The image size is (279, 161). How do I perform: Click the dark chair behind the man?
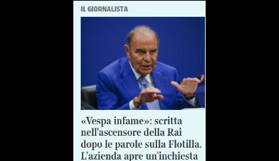click(x=88, y=97)
